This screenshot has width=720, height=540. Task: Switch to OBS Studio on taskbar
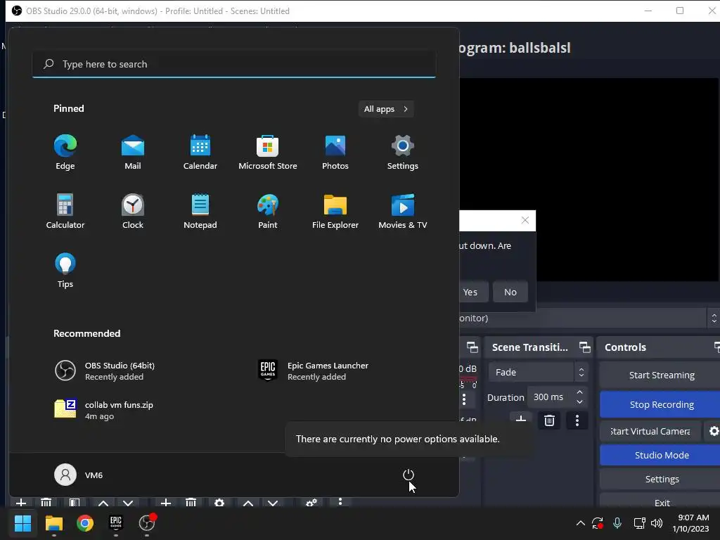[147, 523]
